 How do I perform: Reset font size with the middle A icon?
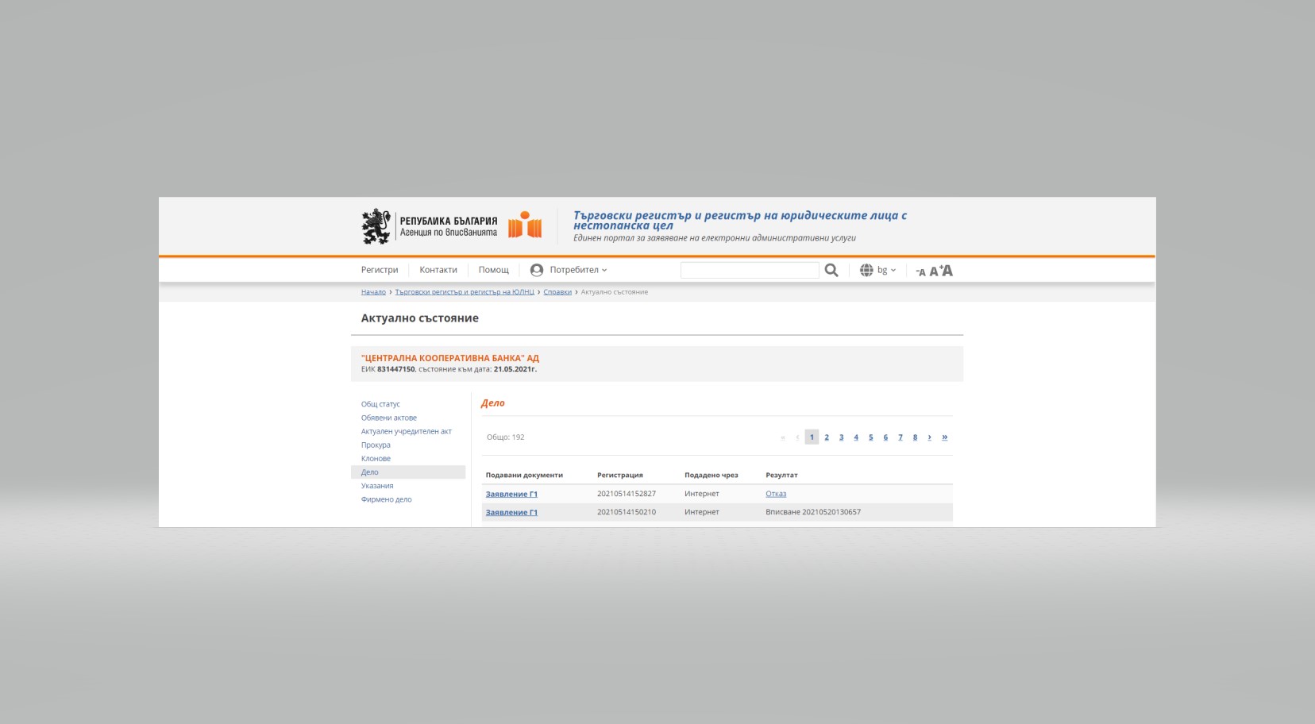pyautogui.click(x=934, y=271)
